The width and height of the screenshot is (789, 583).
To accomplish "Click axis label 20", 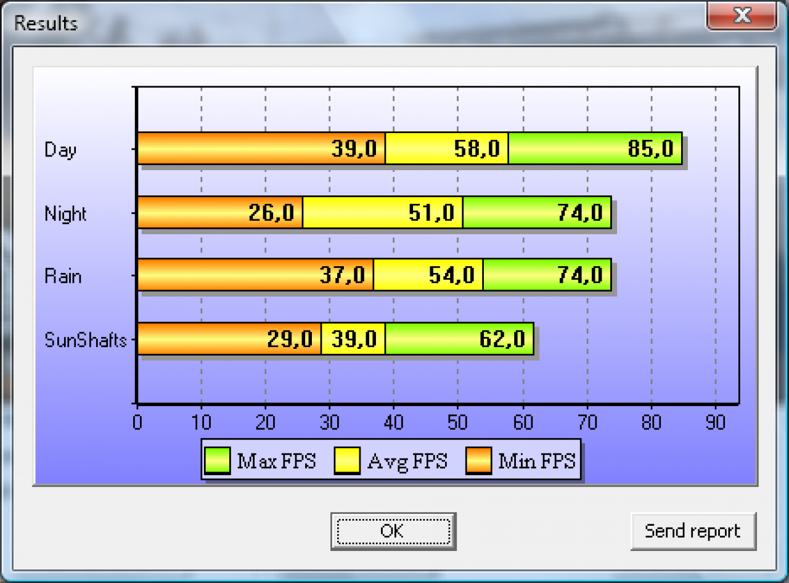I will (x=265, y=422).
